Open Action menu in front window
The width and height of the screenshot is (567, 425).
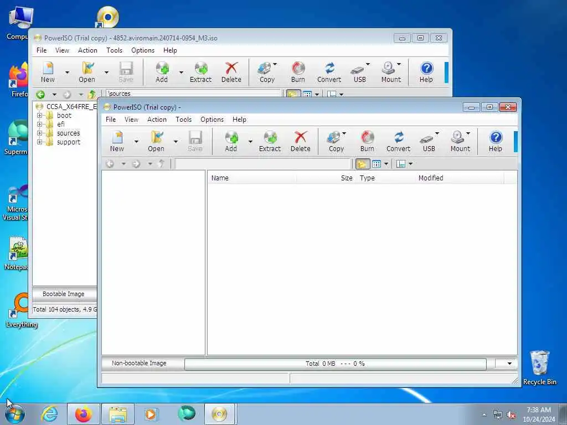(x=157, y=120)
